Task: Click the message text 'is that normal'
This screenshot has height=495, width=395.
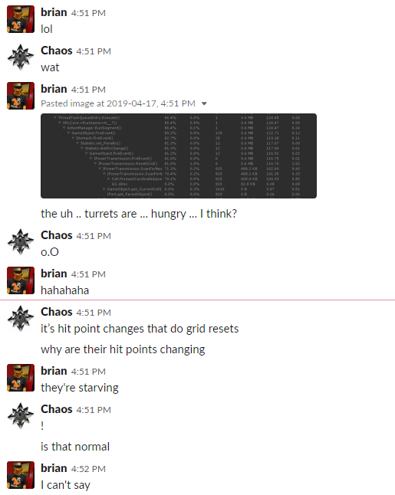Action: point(75,447)
